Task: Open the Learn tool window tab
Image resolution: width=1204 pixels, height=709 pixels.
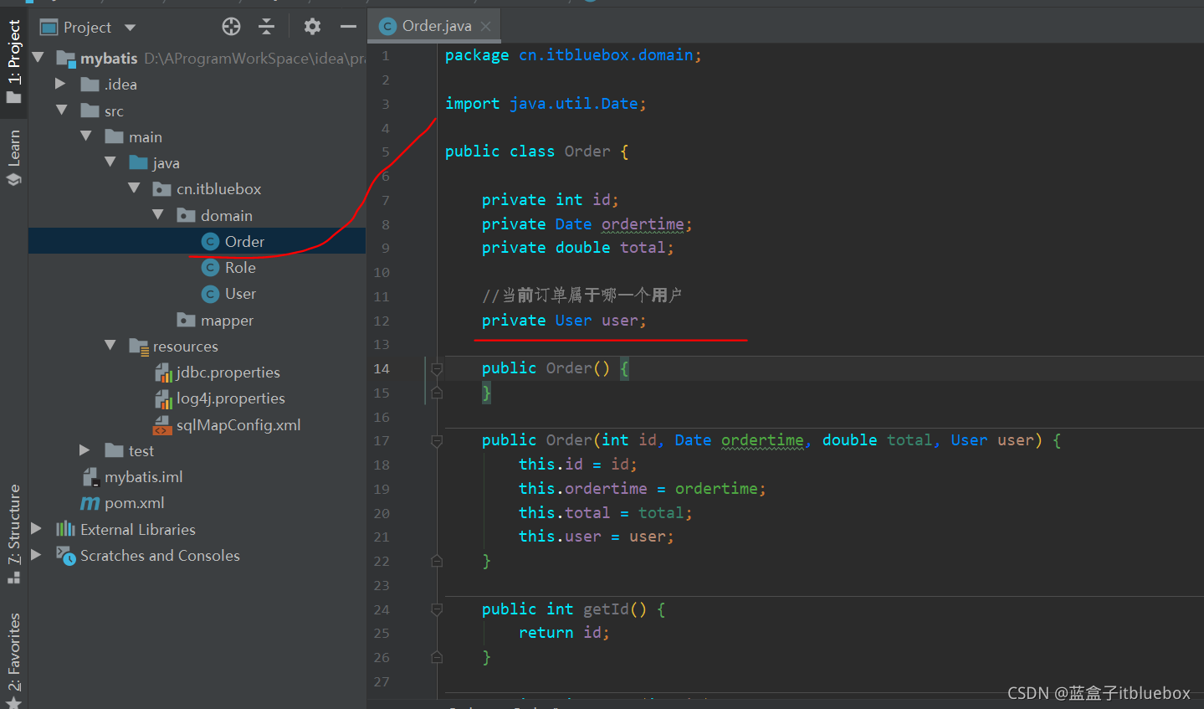Action: tap(13, 157)
